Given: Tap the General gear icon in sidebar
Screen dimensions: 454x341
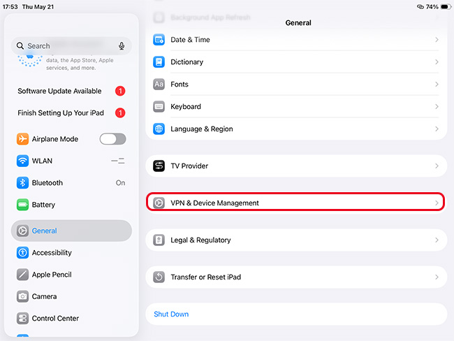Looking at the screenshot, I should click(22, 231).
